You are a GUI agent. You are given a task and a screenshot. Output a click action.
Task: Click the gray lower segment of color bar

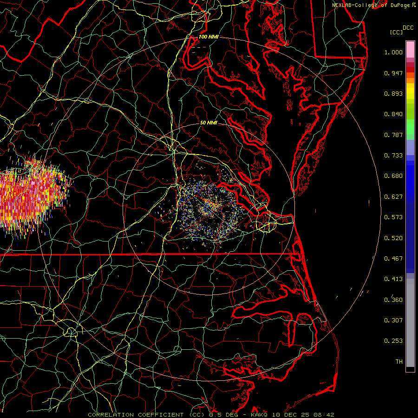[x=410, y=323]
